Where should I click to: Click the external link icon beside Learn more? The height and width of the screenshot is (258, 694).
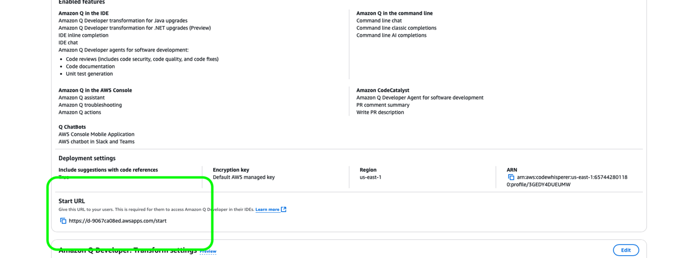click(283, 209)
